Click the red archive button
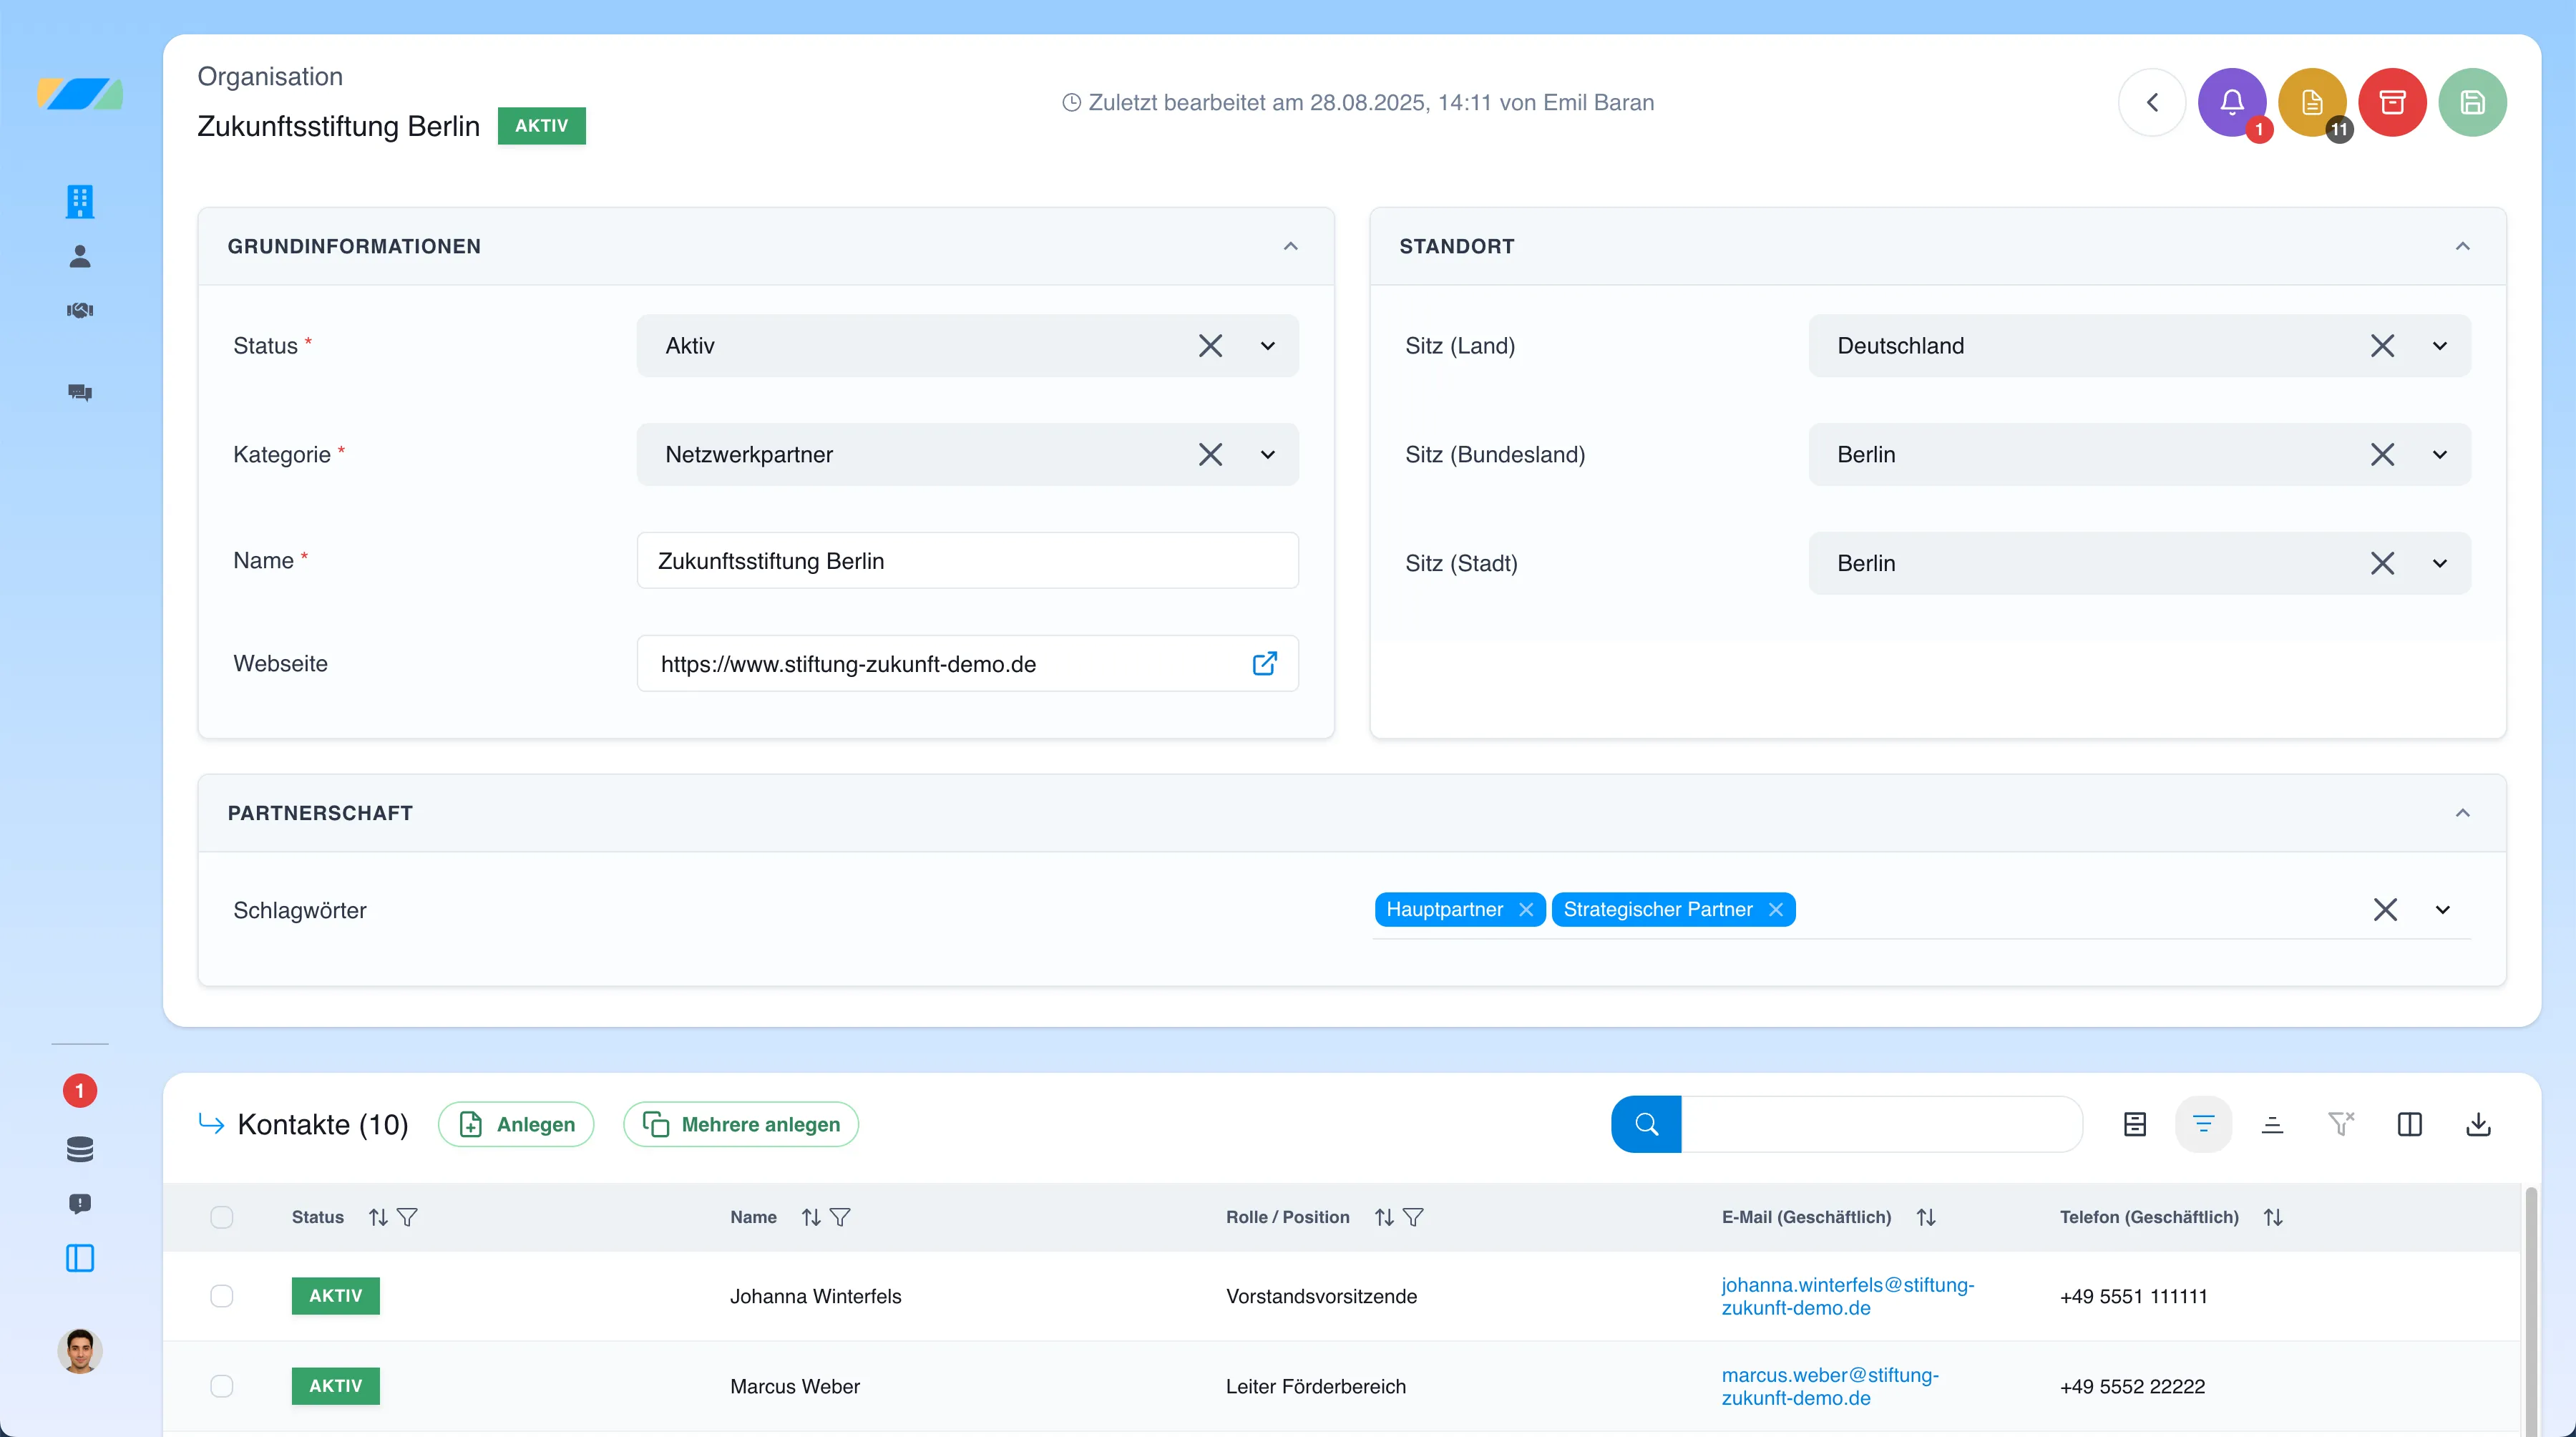This screenshot has width=2576, height=1437. (x=2392, y=102)
